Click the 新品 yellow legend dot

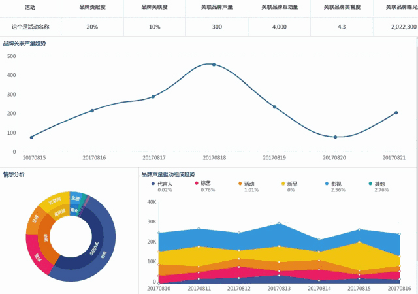(x=283, y=184)
